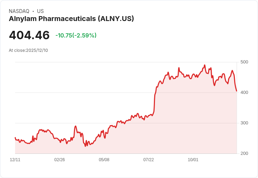258x178 pixels.
Task: Click the Alnylam Pharmaceuticals (ALNY.US) title
Action: [71, 19]
